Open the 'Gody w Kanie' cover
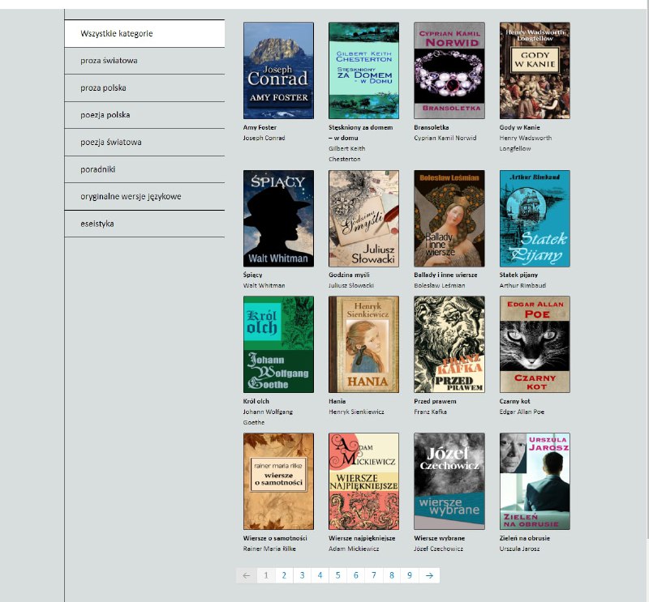This screenshot has width=649, height=602. coord(535,70)
